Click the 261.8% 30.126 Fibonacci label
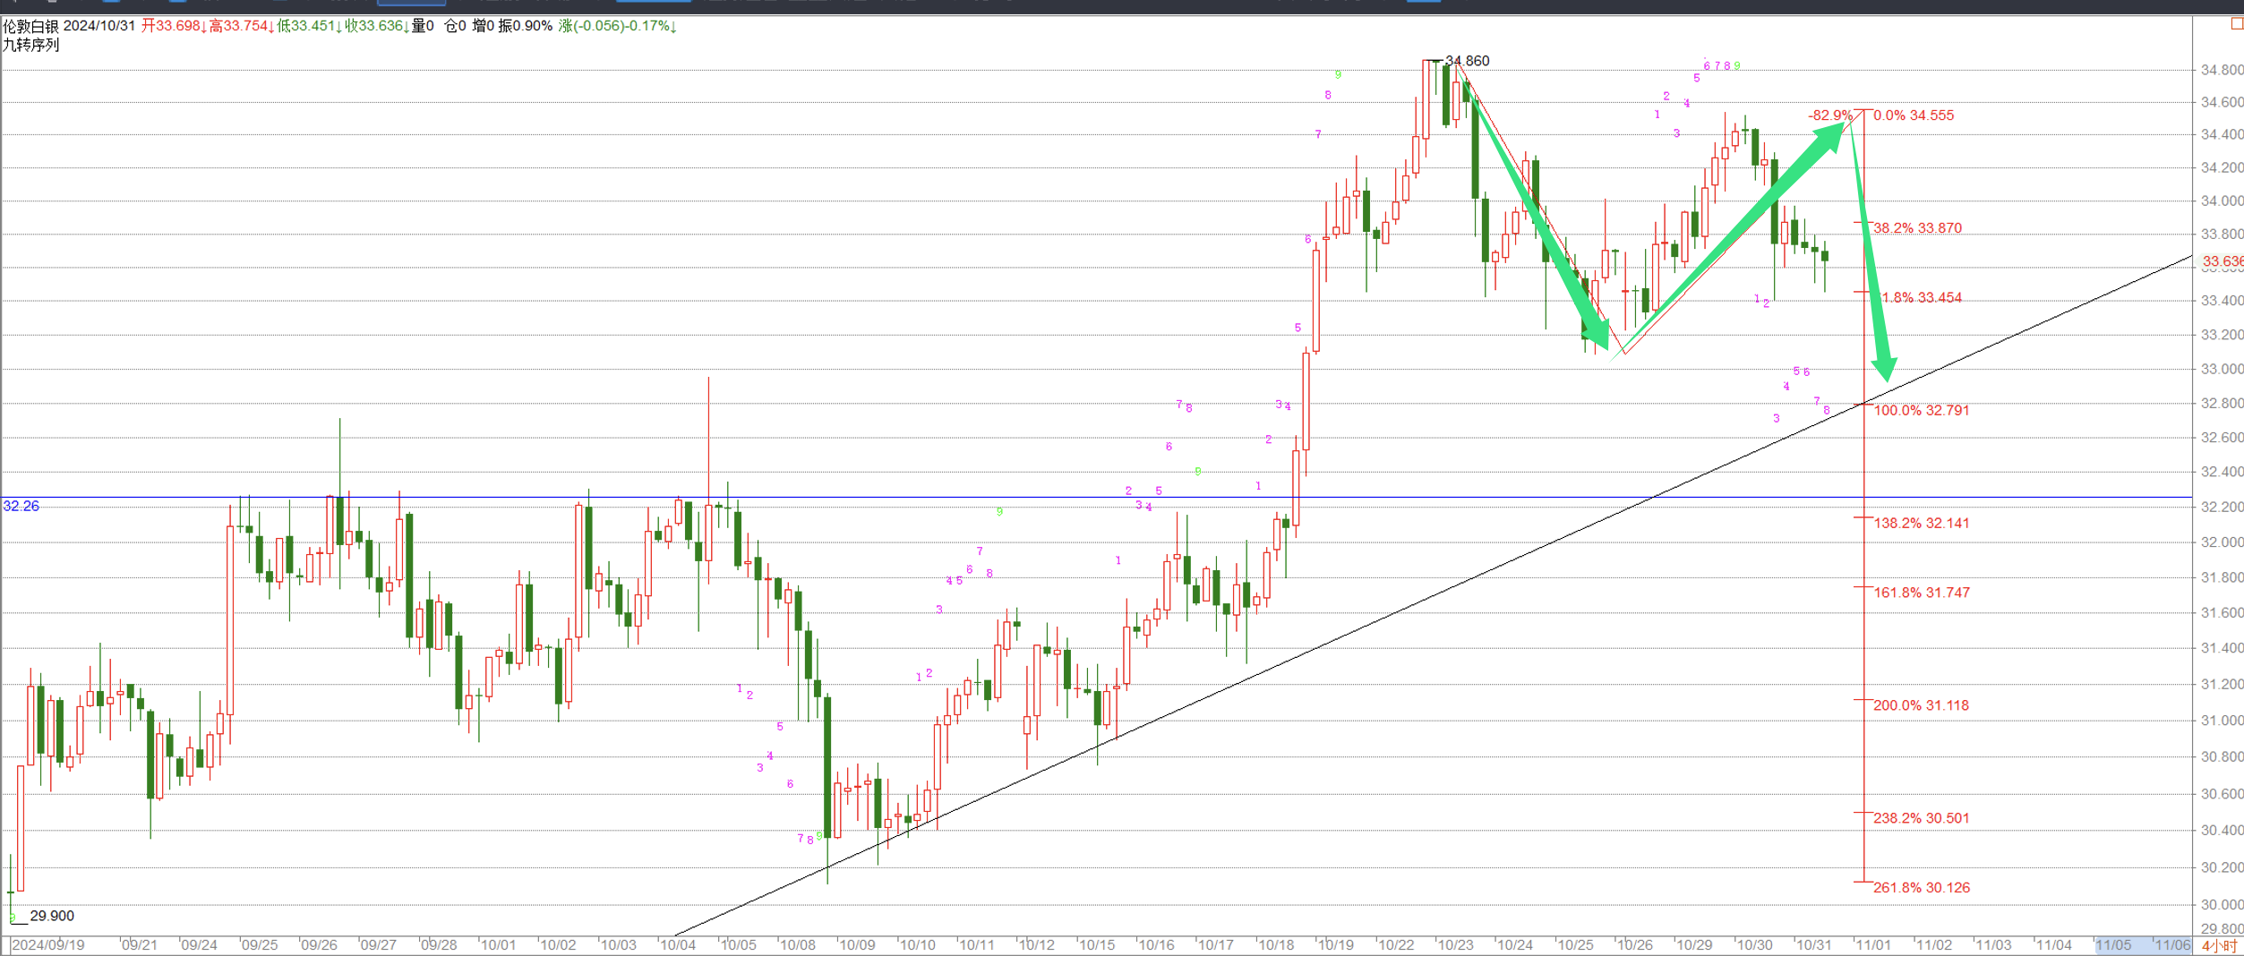The image size is (2244, 956). (1921, 888)
